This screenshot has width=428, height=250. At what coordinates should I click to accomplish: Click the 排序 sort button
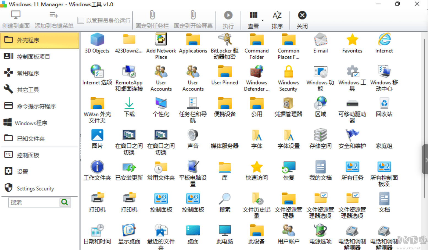pos(277,20)
